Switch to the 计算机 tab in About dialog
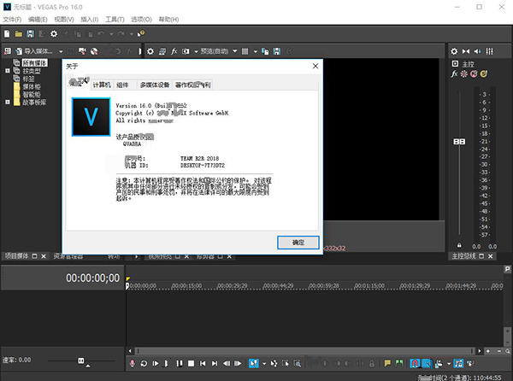513x381 pixels. (102, 85)
